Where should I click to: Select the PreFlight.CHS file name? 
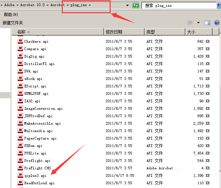point(37,168)
